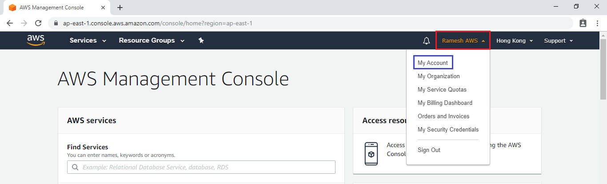Open the Hong Kong region dropdown
Screen dimensions: 607x184
(x=514, y=41)
